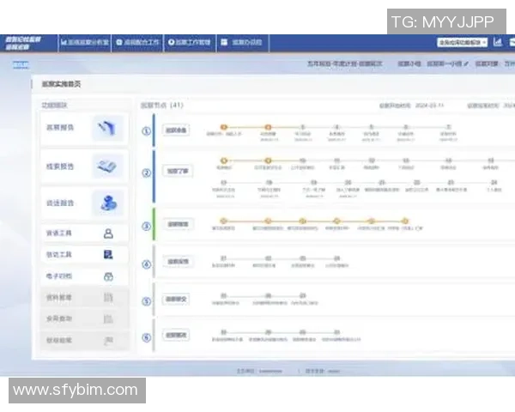The height and width of the screenshot is (412, 515).
Task: Click the person outline icon in sidebar list
Action: tap(108, 233)
